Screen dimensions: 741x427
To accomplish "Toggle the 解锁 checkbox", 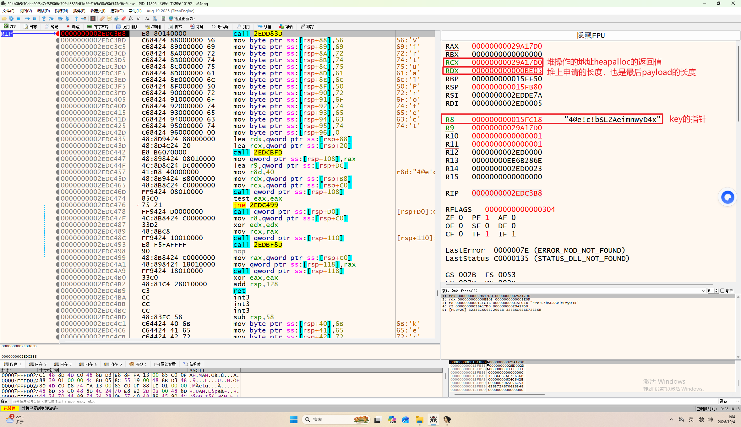I will pos(722,291).
